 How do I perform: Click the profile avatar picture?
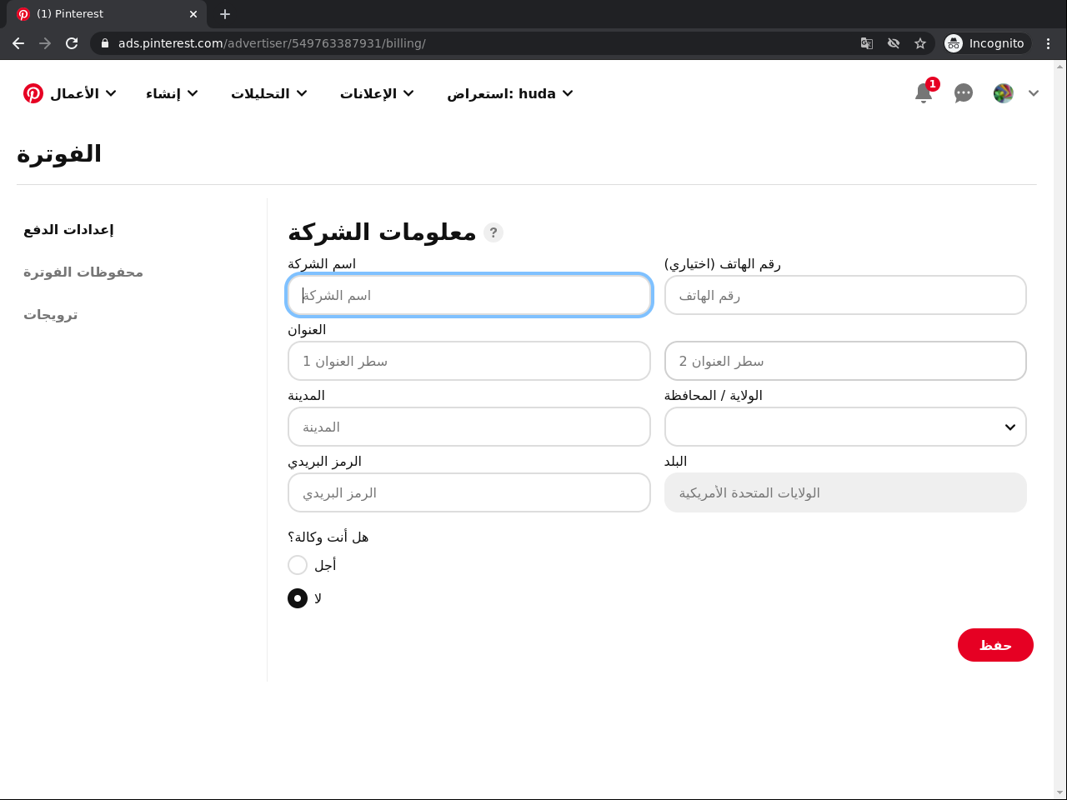pyautogui.click(x=1004, y=93)
